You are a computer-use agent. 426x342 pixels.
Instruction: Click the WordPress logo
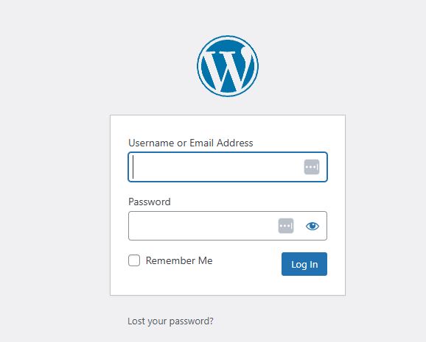coord(228,66)
